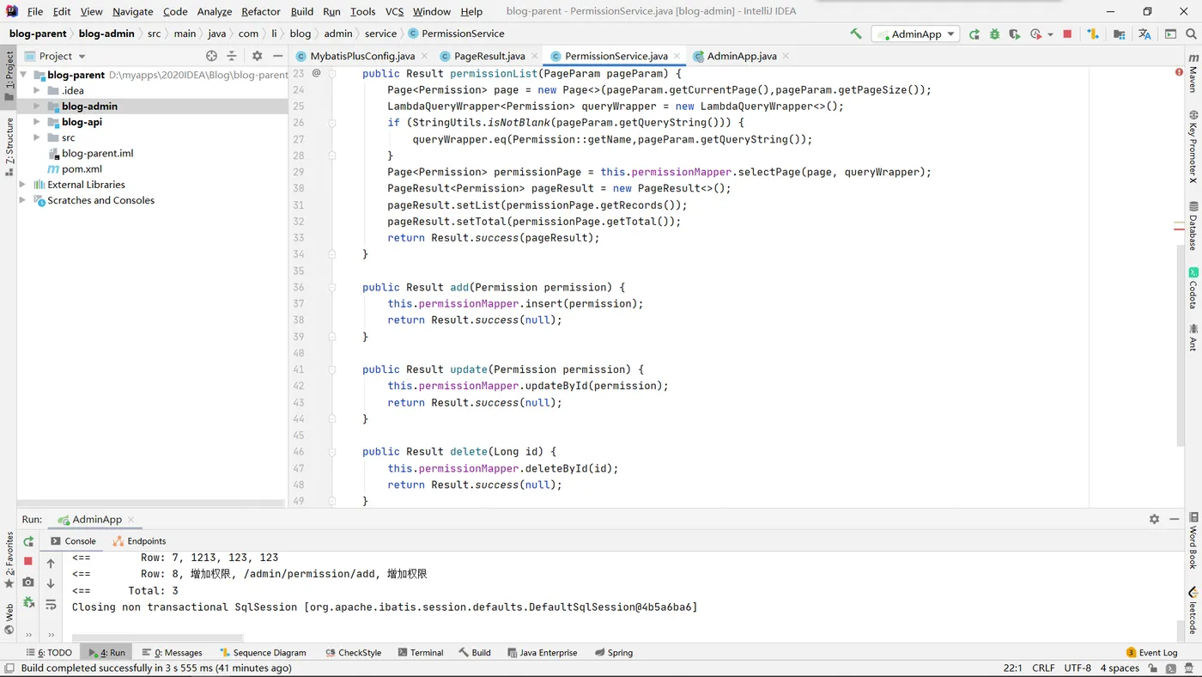Toggle the Database tool window
The image size is (1202, 677).
pos(1193,226)
